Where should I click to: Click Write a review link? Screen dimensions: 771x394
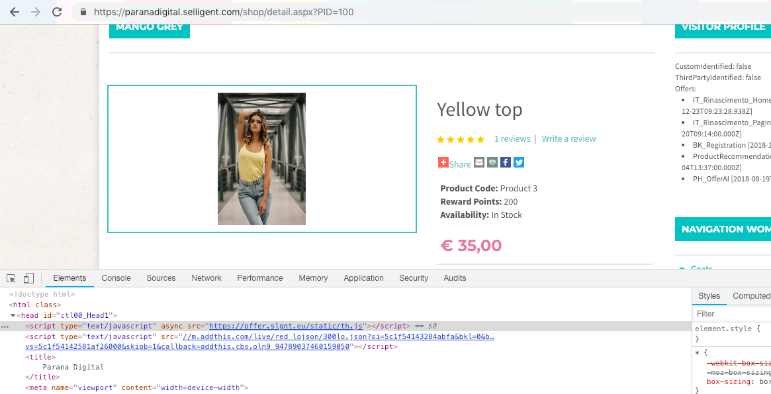coord(569,138)
